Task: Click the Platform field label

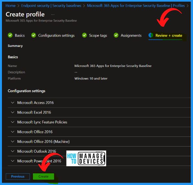Action: [x=14, y=79]
